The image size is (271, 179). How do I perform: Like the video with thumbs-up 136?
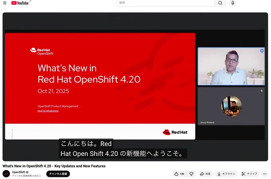179,174
